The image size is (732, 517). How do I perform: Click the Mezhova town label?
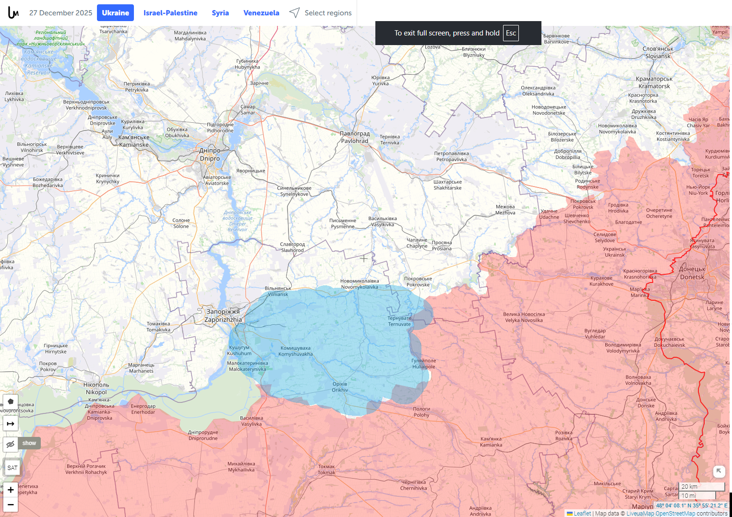505,210
